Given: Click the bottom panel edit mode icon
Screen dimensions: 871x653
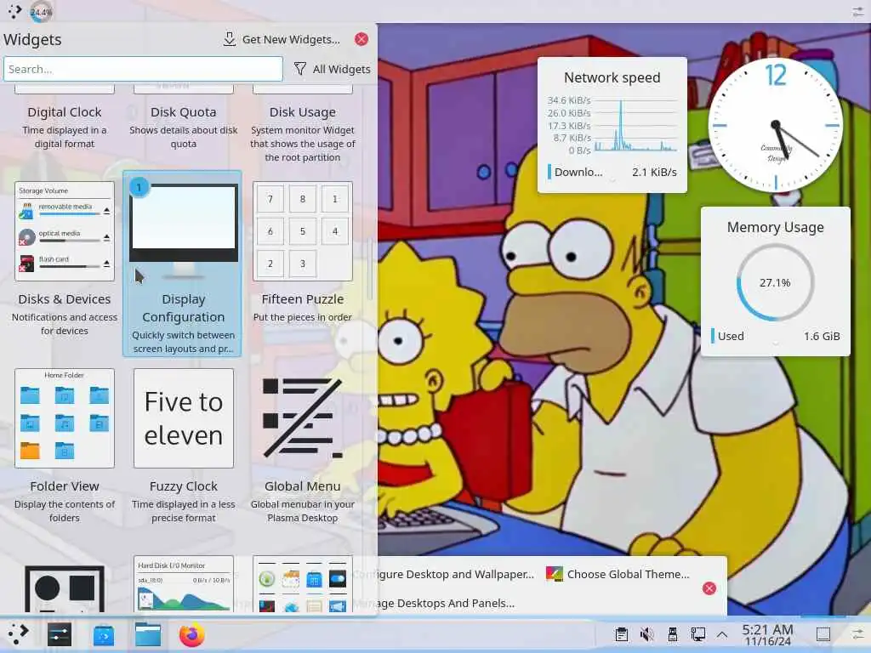Looking at the screenshot, I should 857,634.
